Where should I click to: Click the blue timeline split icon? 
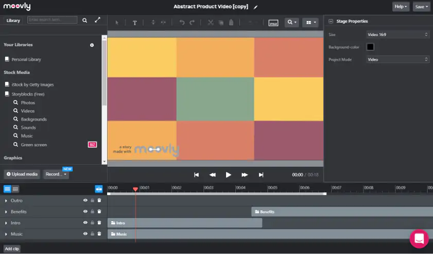98,189
